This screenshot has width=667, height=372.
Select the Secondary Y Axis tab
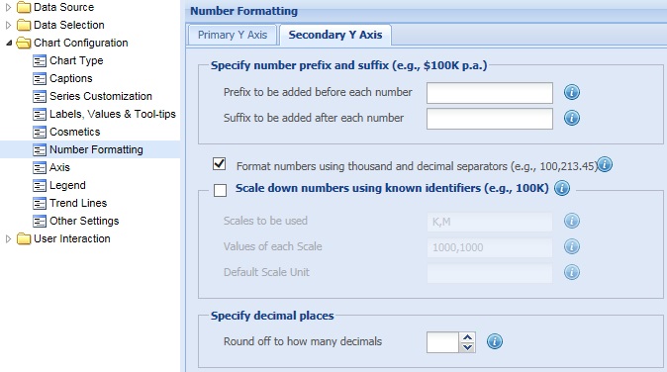(x=335, y=35)
